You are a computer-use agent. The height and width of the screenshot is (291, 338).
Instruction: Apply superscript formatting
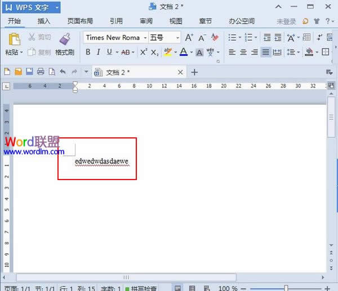point(143,52)
